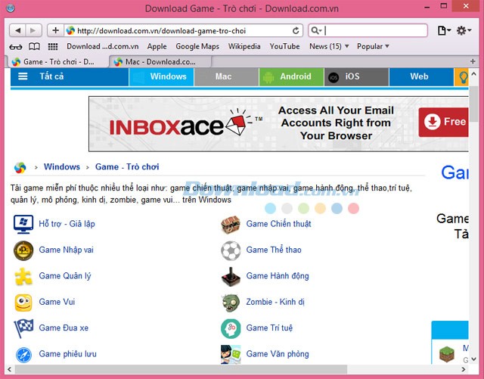
Task: Go back with the browser back arrow
Action: 17,30
